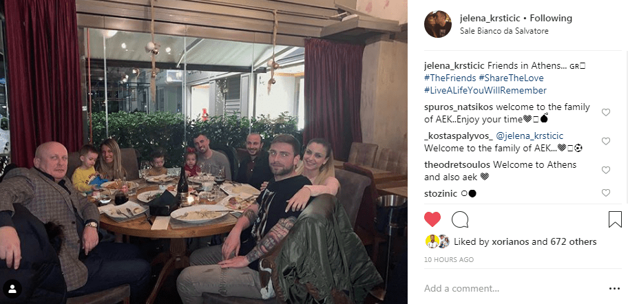
Task: Click the small liker avatars beside xorianos
Action: tap(437, 241)
